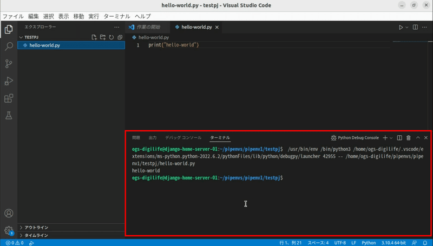Open the Testing flask view
433x246 pixels.
[x=9, y=116]
